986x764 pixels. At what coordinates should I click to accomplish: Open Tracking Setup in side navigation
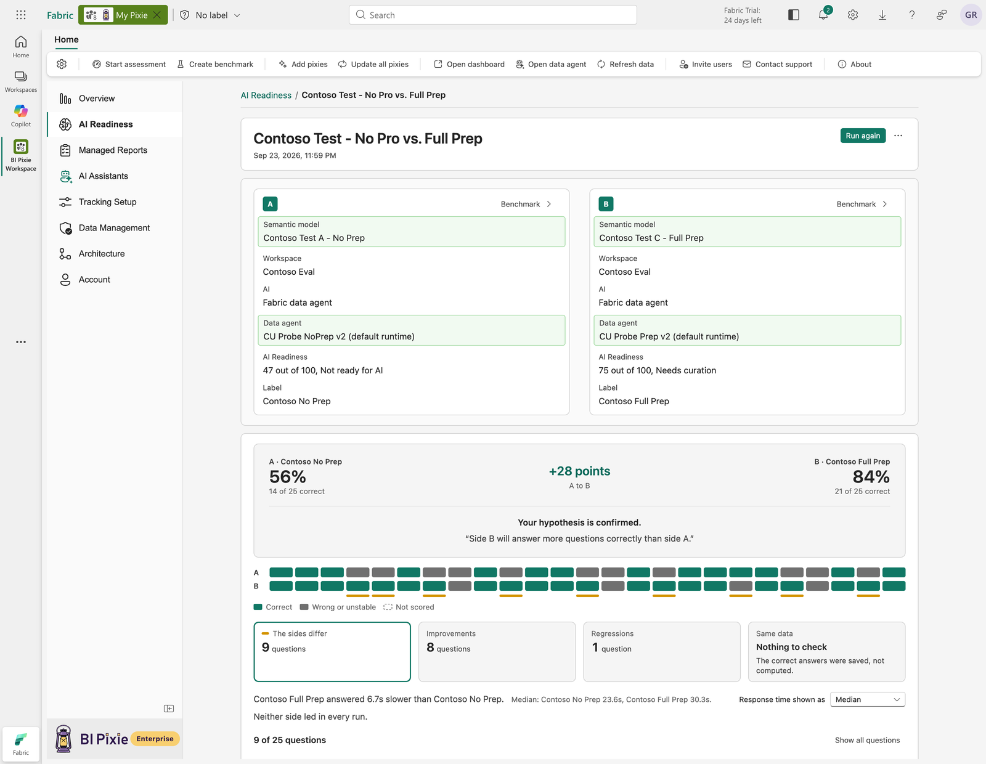[x=115, y=202]
